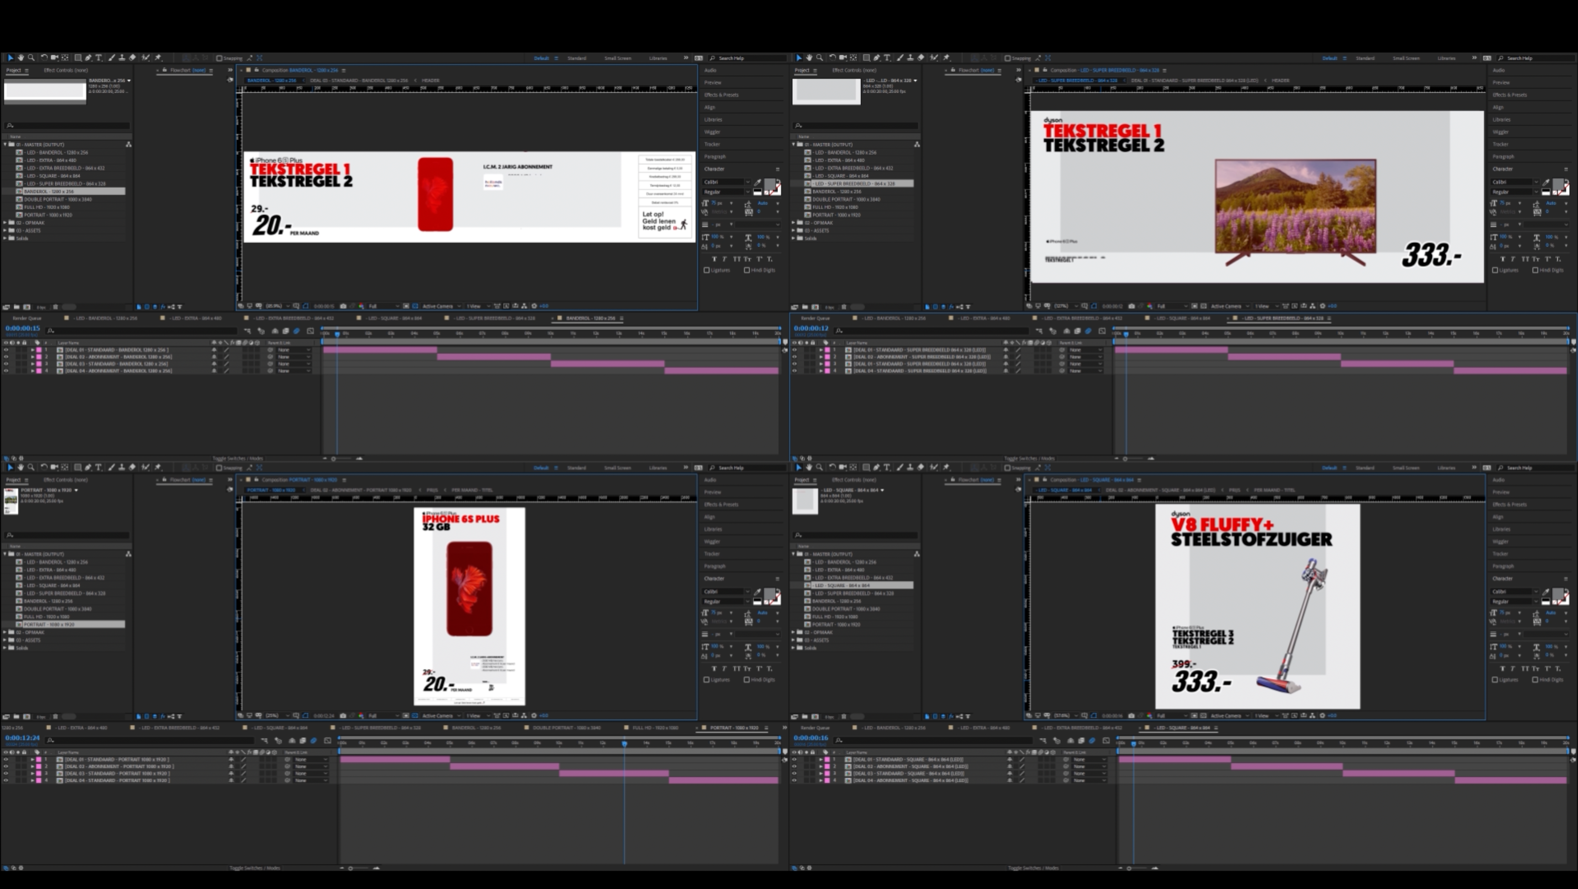The height and width of the screenshot is (889, 1578).
Task: Click the eyedropper in the SUPER BREEDBEELD Character panel
Action: [x=1546, y=183]
